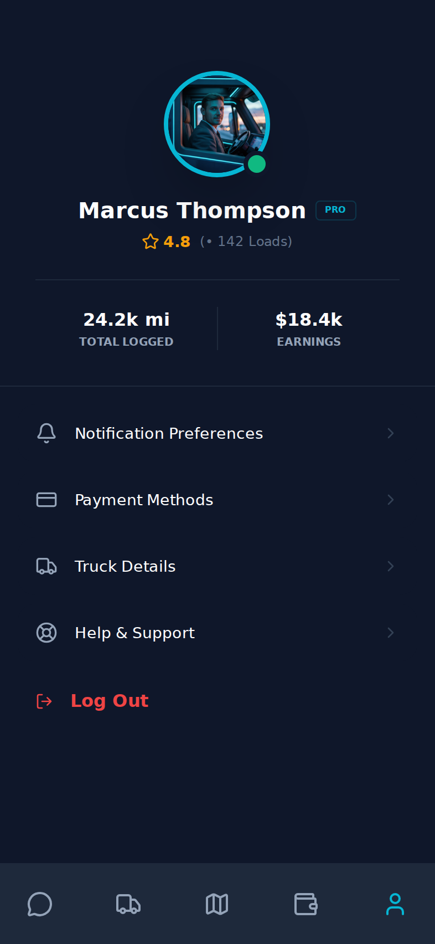This screenshot has height=944, width=435.
Task: Click the lifebuoy help icon
Action: point(46,633)
